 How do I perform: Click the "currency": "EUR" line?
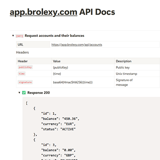58,124
